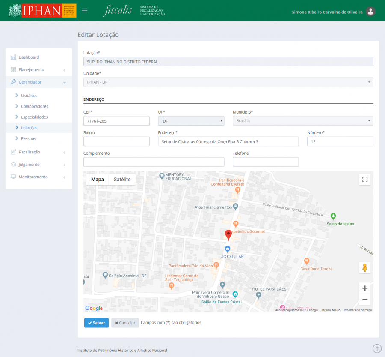385x357 pixels.
Task: Select the Mapa view tab
Action: [x=98, y=180]
